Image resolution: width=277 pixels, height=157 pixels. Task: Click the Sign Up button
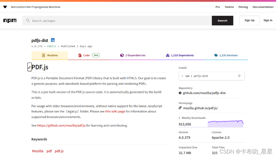250,20
